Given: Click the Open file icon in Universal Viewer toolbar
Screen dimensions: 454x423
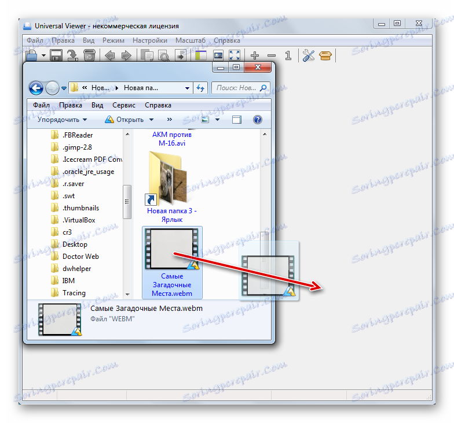Looking at the screenshot, I should pos(31,55).
